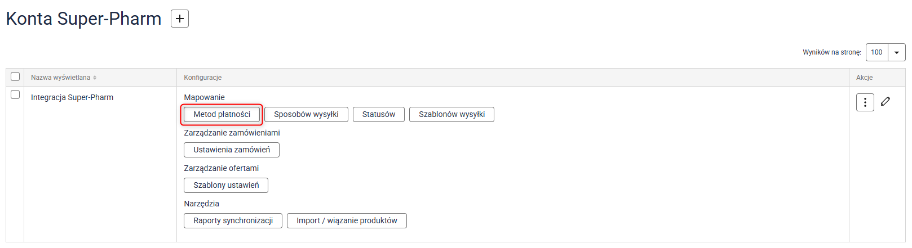912x248 pixels.
Task: Open the three-dot actions menu
Action: coord(865,102)
